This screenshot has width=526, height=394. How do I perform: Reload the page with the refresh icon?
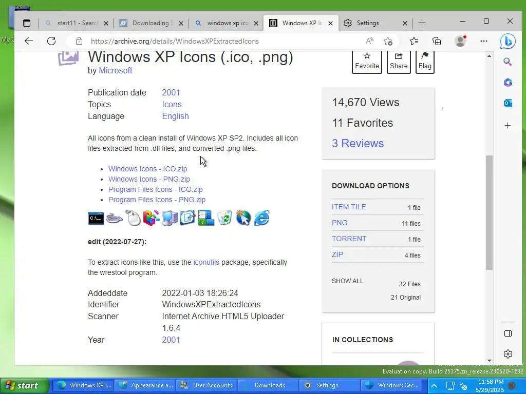[x=51, y=41]
